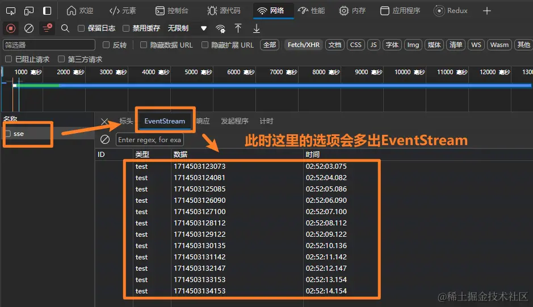Check 隐藏数据 URL checkbox
Image resolution: width=533 pixels, height=307 pixels.
pos(144,45)
